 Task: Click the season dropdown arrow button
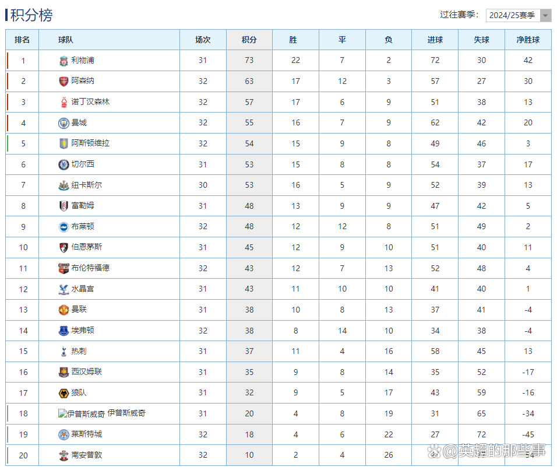tap(545, 16)
